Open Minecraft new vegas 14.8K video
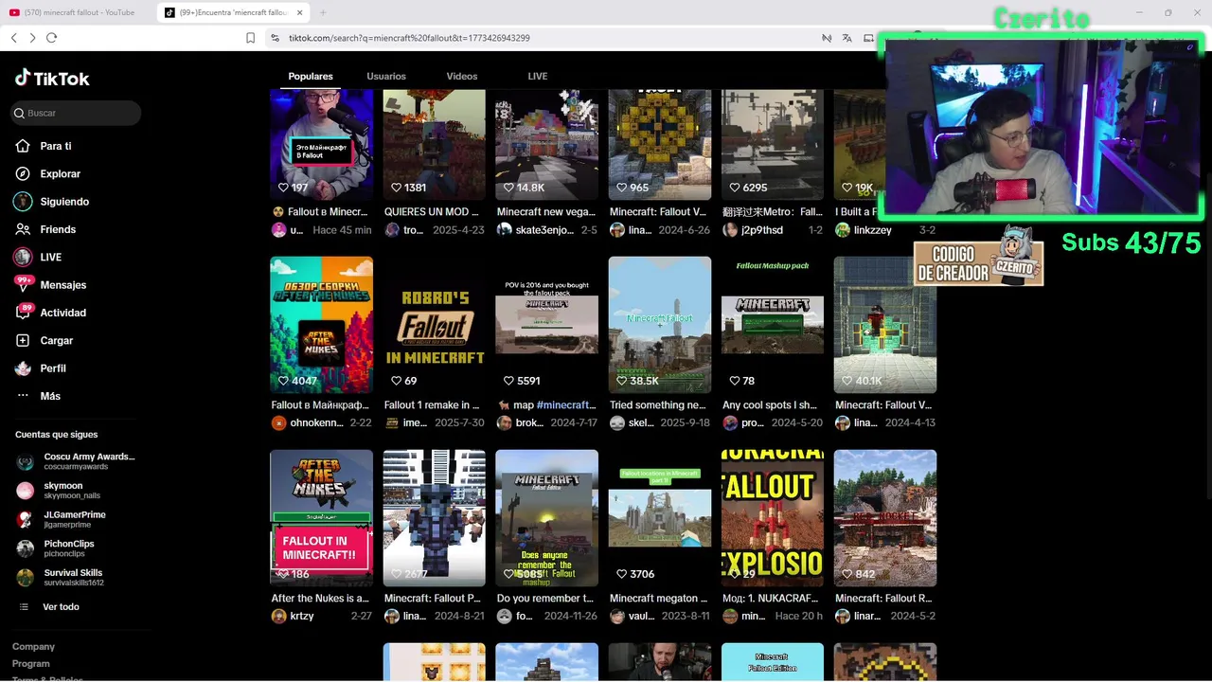 coord(547,145)
